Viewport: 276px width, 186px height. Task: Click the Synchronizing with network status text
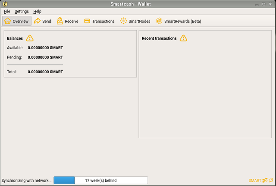tap(26, 180)
